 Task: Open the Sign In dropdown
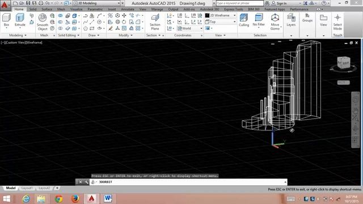coord(286,3)
